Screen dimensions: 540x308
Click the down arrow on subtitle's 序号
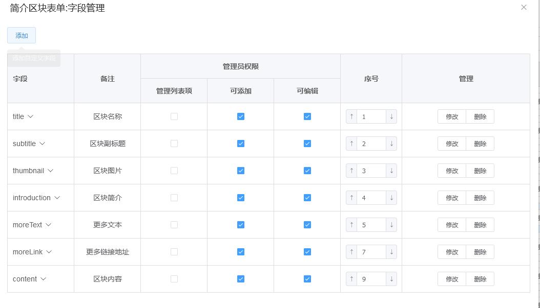click(391, 144)
